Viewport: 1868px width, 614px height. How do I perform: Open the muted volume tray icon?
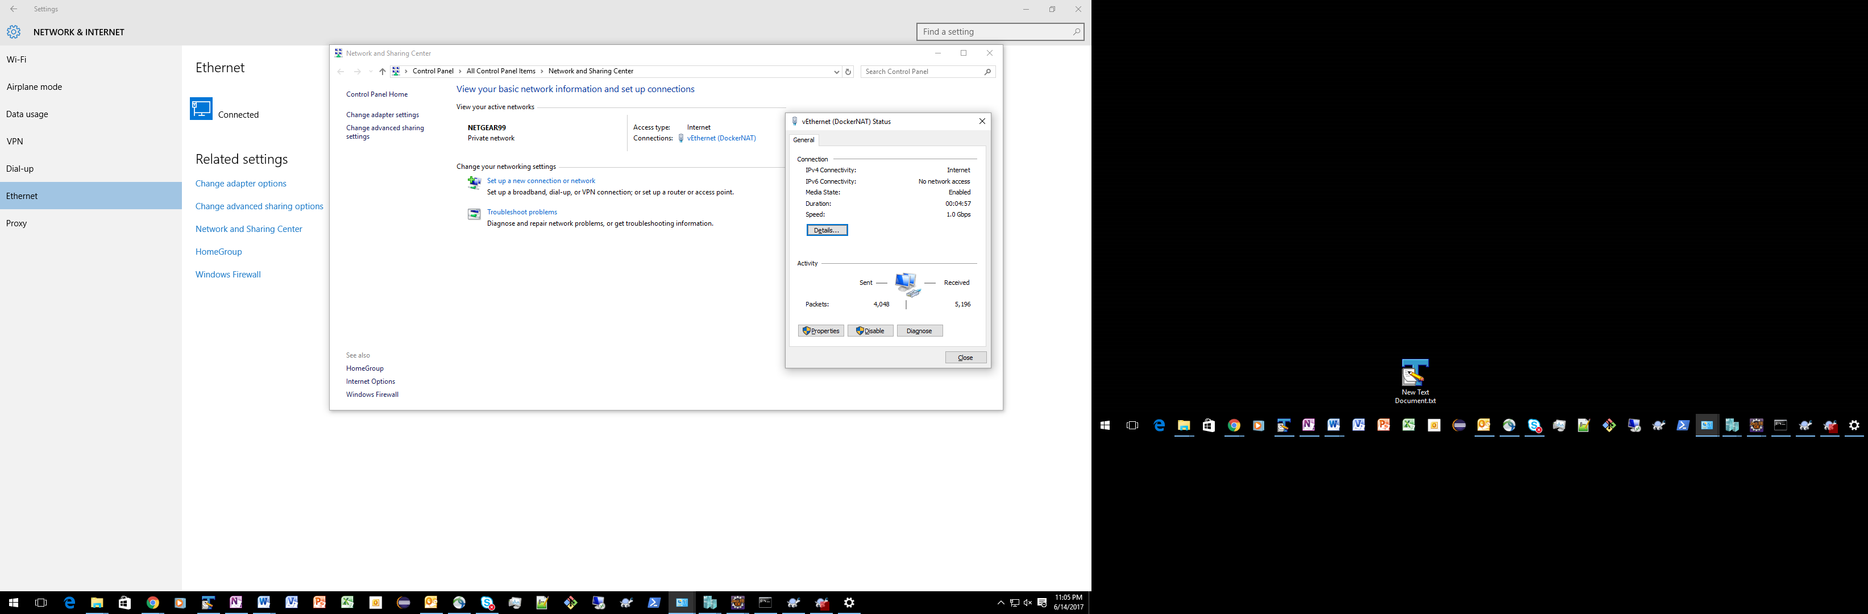click(1028, 603)
